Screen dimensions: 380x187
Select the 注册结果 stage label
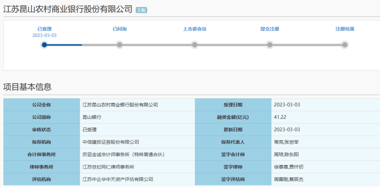(x=345, y=29)
